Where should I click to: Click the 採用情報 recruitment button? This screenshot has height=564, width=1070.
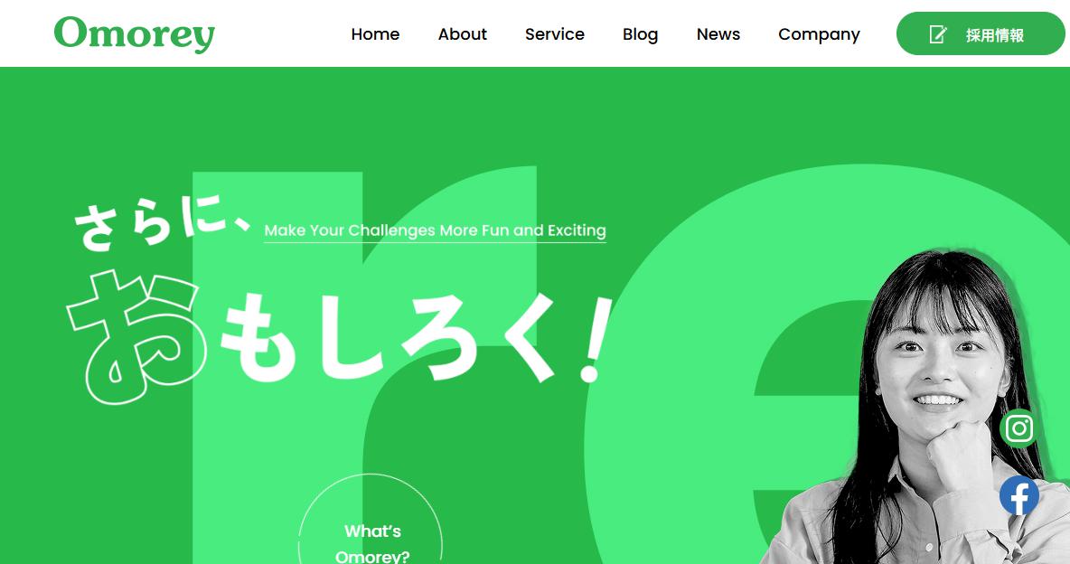[x=980, y=33]
